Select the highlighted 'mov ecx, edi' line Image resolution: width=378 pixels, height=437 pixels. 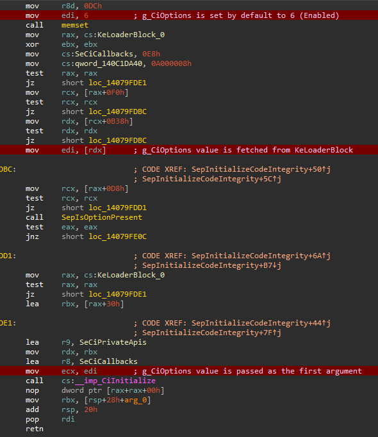(x=189, y=371)
